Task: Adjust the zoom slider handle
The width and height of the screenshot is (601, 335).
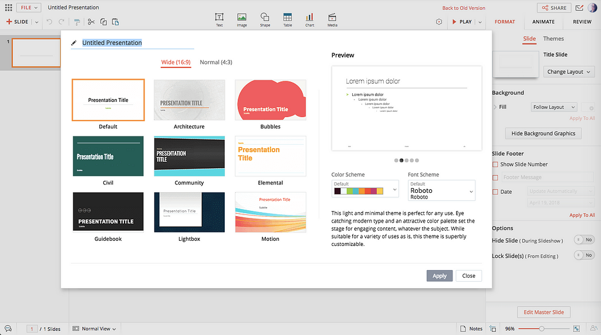Action: coord(541,329)
